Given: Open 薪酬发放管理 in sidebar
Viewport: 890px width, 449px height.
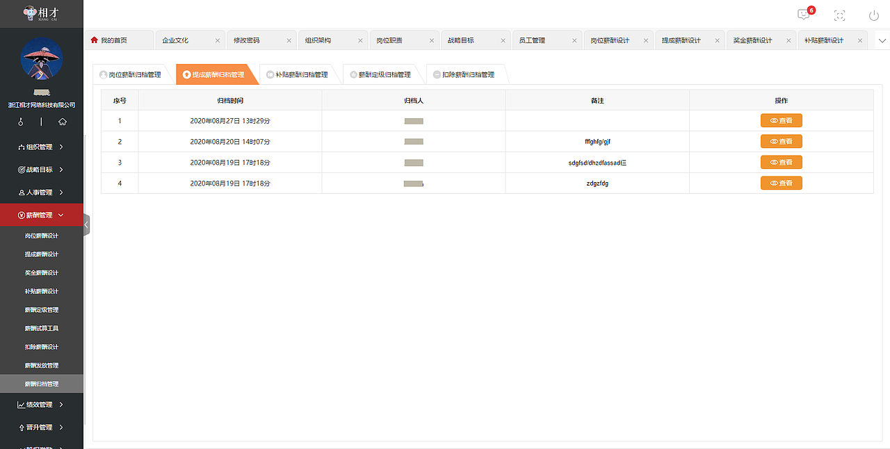Looking at the screenshot, I should [x=42, y=366].
